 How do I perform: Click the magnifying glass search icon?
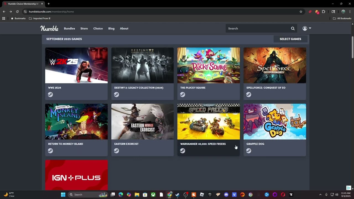tap(293, 28)
